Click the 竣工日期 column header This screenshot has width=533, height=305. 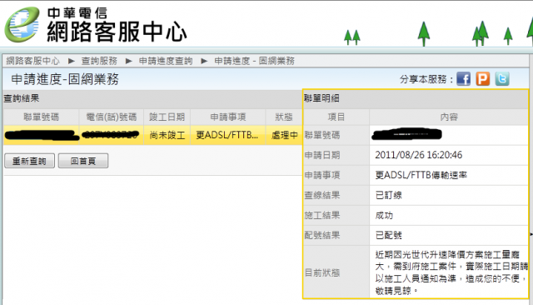(x=167, y=117)
